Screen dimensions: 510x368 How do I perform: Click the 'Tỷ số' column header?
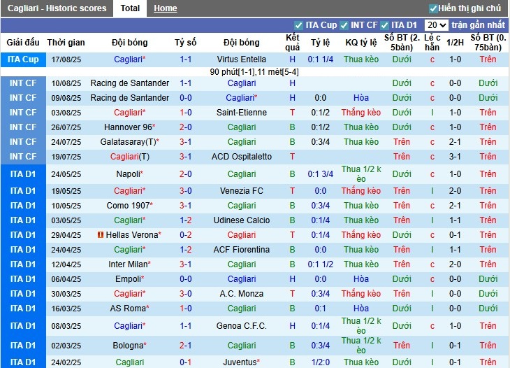point(186,43)
